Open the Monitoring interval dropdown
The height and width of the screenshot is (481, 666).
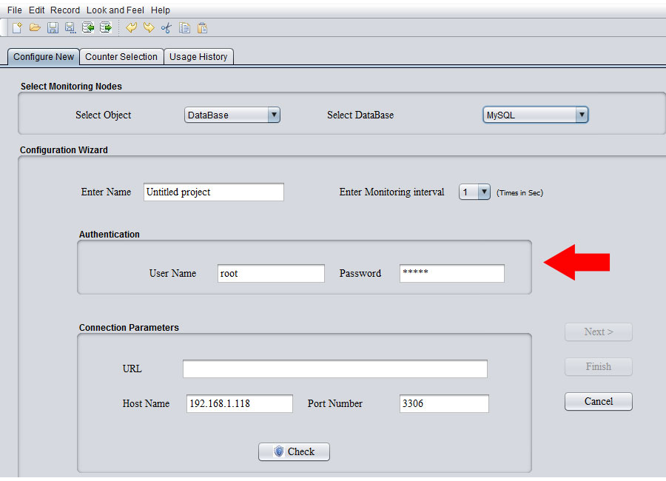pyautogui.click(x=474, y=192)
